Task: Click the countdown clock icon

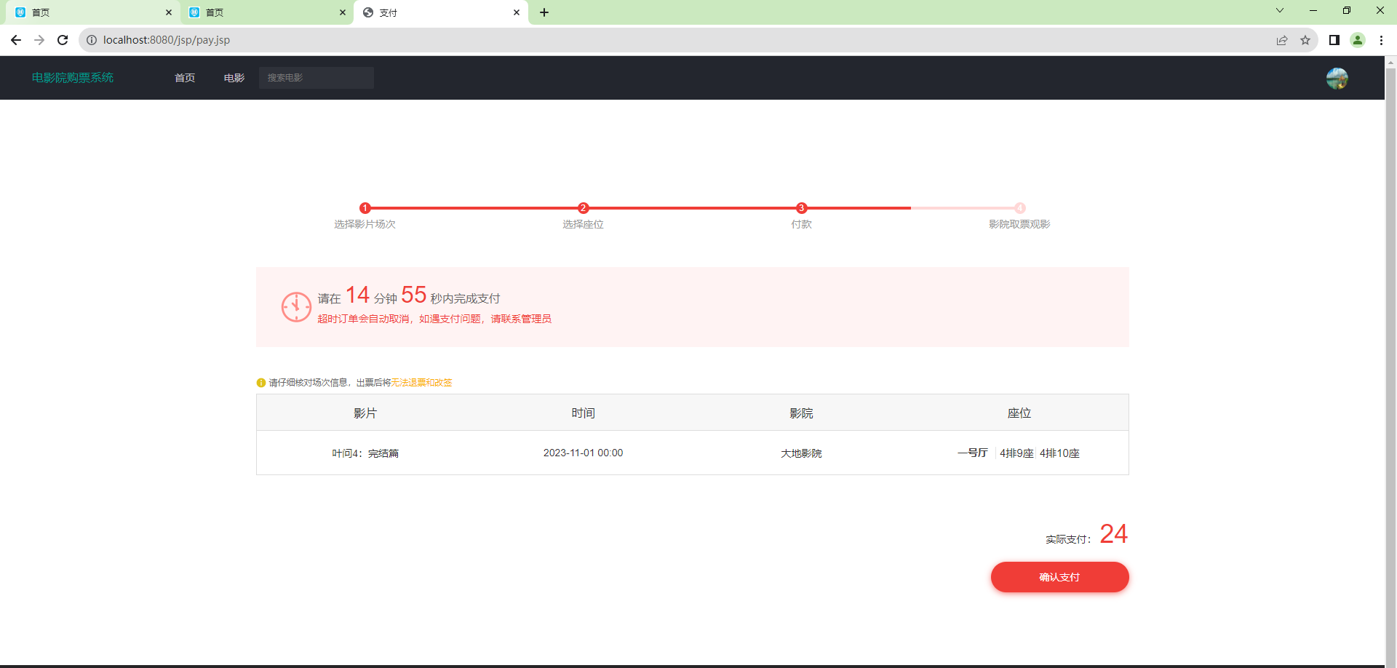Action: click(296, 307)
